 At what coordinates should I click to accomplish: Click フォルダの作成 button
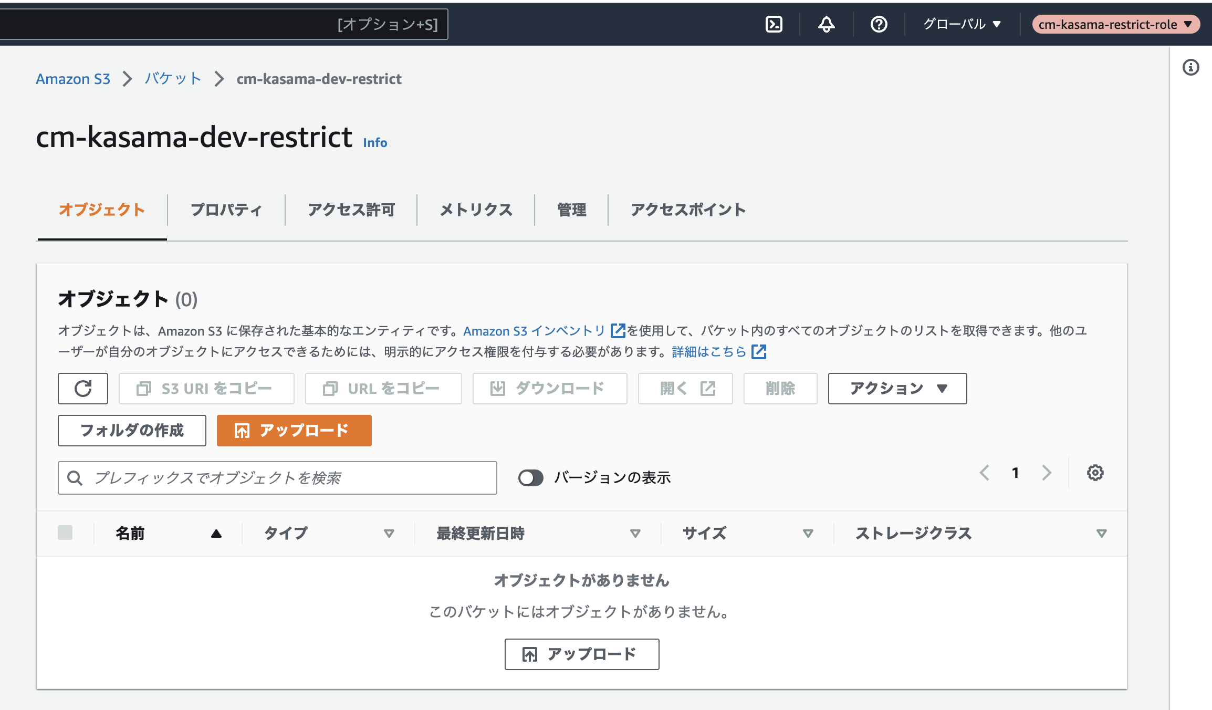(x=132, y=431)
